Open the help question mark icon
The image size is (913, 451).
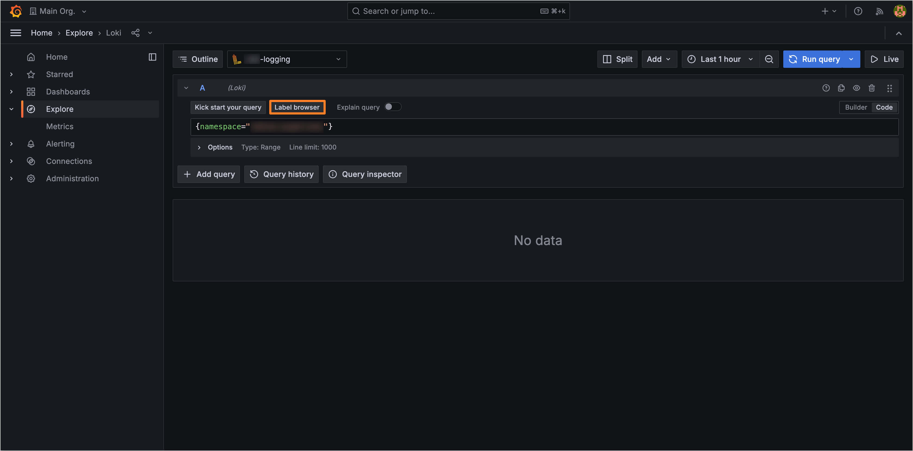tap(858, 11)
